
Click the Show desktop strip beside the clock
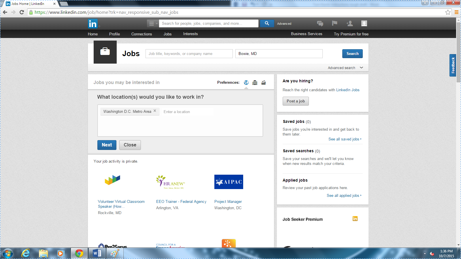(459, 254)
